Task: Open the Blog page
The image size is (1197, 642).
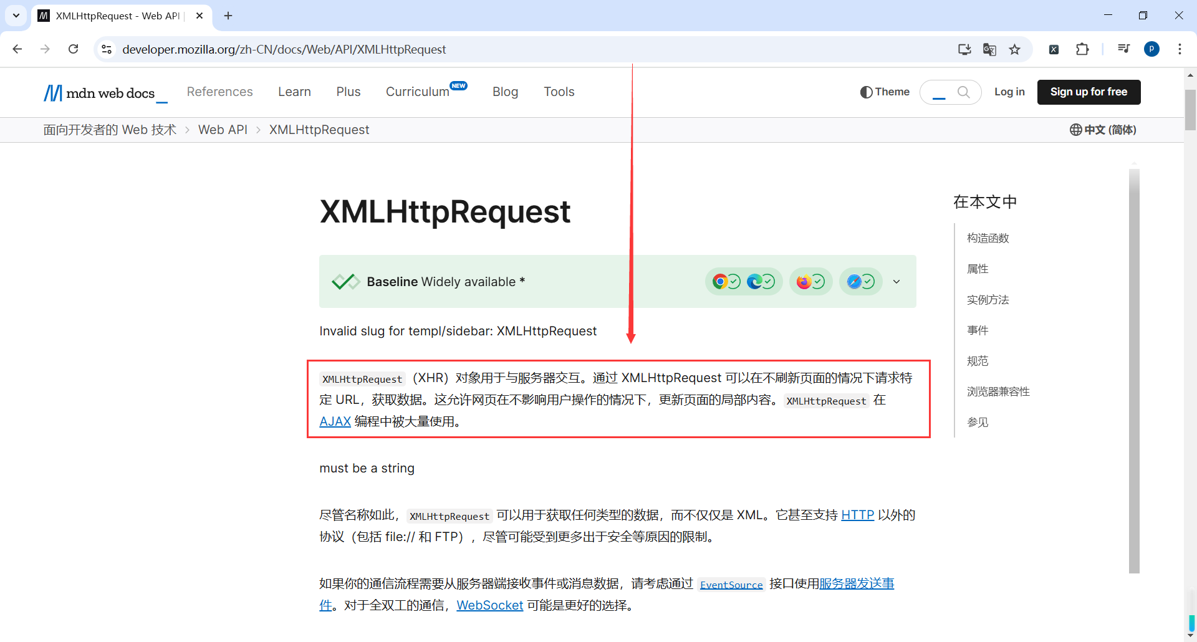Action: click(505, 92)
